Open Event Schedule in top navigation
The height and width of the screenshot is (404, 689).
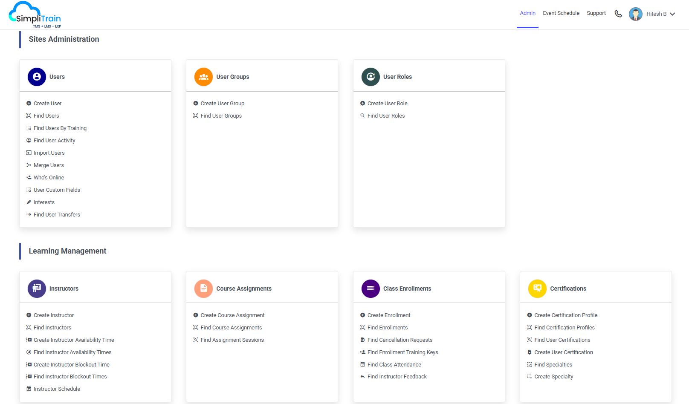(x=561, y=13)
